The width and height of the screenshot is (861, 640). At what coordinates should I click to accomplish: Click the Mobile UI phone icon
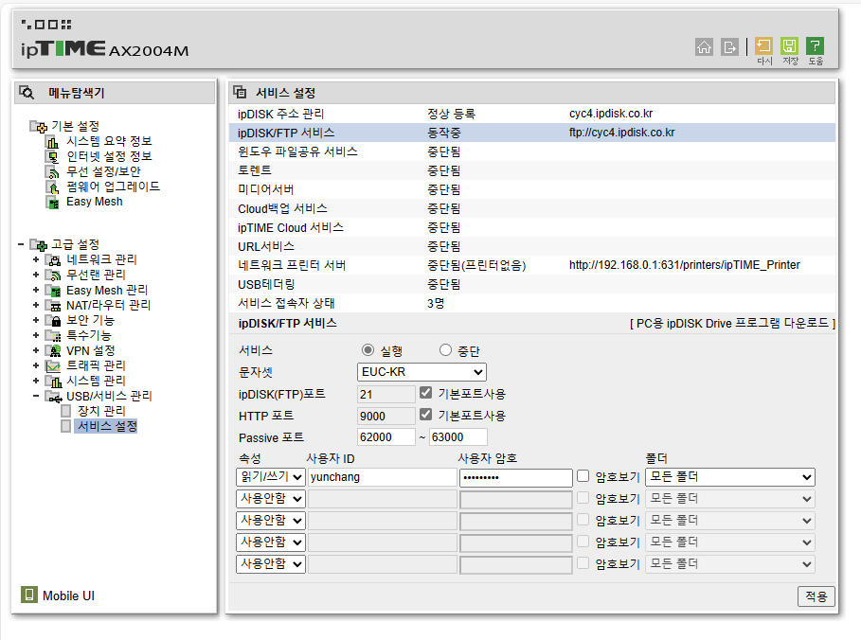(x=28, y=595)
